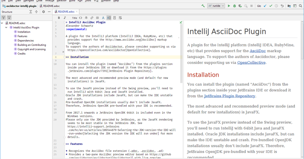Close the README.adoc editor tab

click(x=77, y=12)
